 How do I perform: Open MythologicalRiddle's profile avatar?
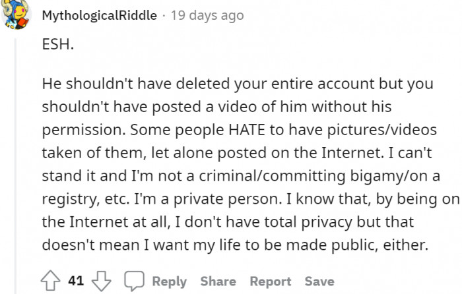pos(15,14)
